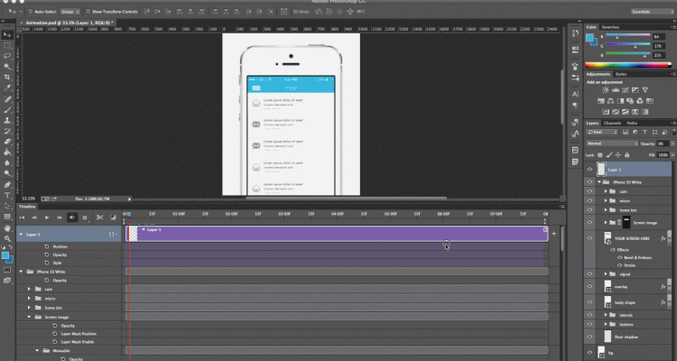Screen dimensions: 677x361
Task: Add Color Balance adjustment icon
Action: (x=610, y=101)
